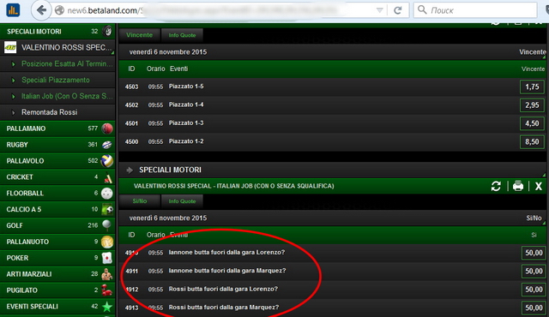The height and width of the screenshot is (317, 549).
Task: Pick the 4,50 odds for Piazzato 1-3
Action: pyautogui.click(x=532, y=123)
